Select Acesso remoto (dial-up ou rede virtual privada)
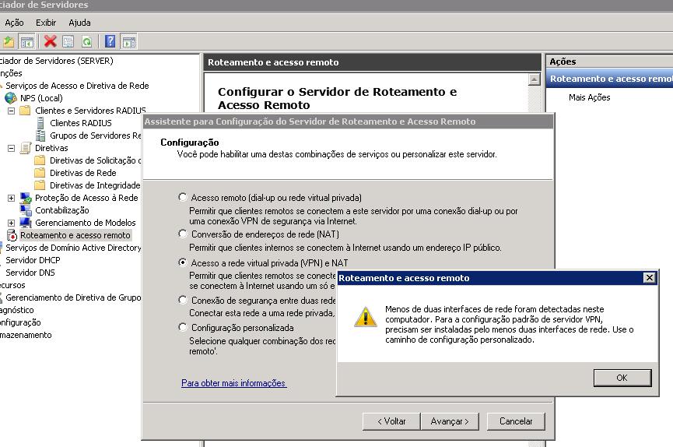Screen dimensions: 673x447 coord(183,197)
